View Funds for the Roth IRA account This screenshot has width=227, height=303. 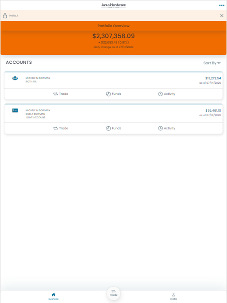click(x=113, y=94)
